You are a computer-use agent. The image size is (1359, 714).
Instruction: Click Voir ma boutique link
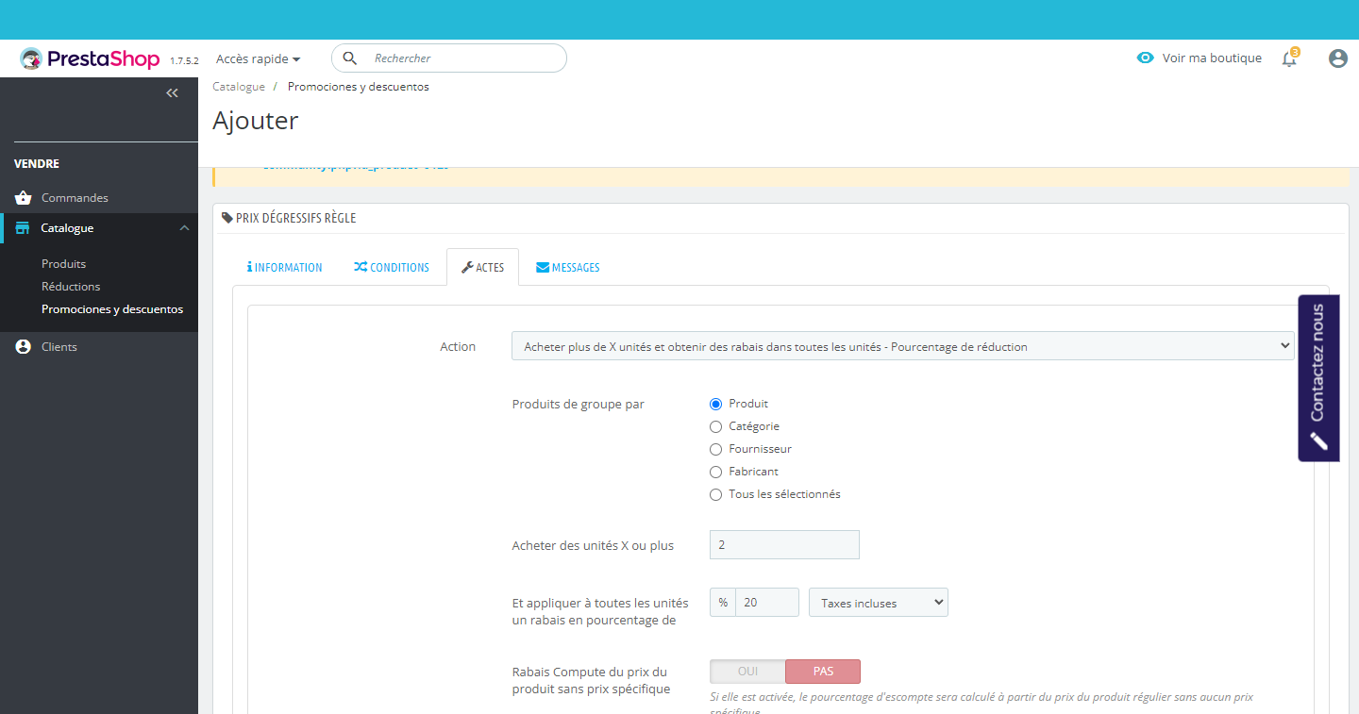pos(1212,58)
